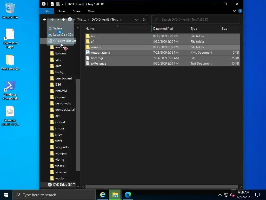Select the Windows10 folder on the desktop

point(10,63)
